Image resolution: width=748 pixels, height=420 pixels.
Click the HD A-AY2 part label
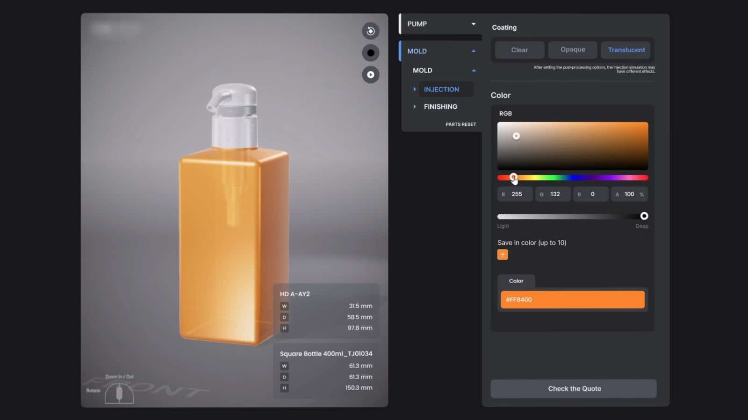[x=295, y=294]
